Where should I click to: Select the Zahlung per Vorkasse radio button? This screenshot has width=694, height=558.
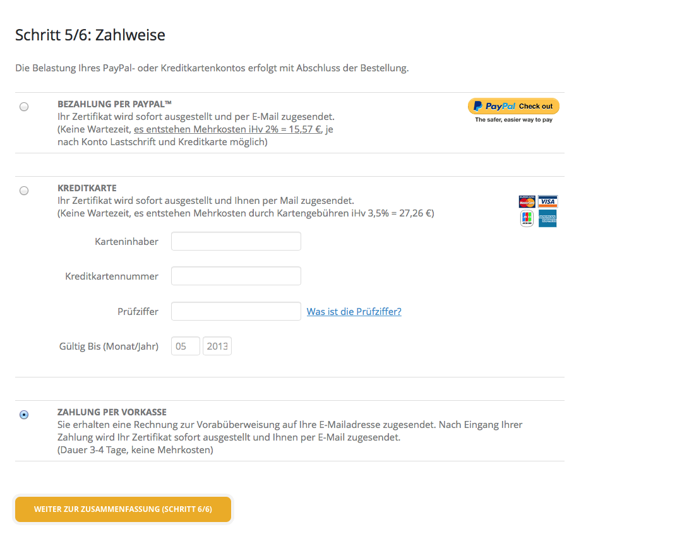click(24, 415)
